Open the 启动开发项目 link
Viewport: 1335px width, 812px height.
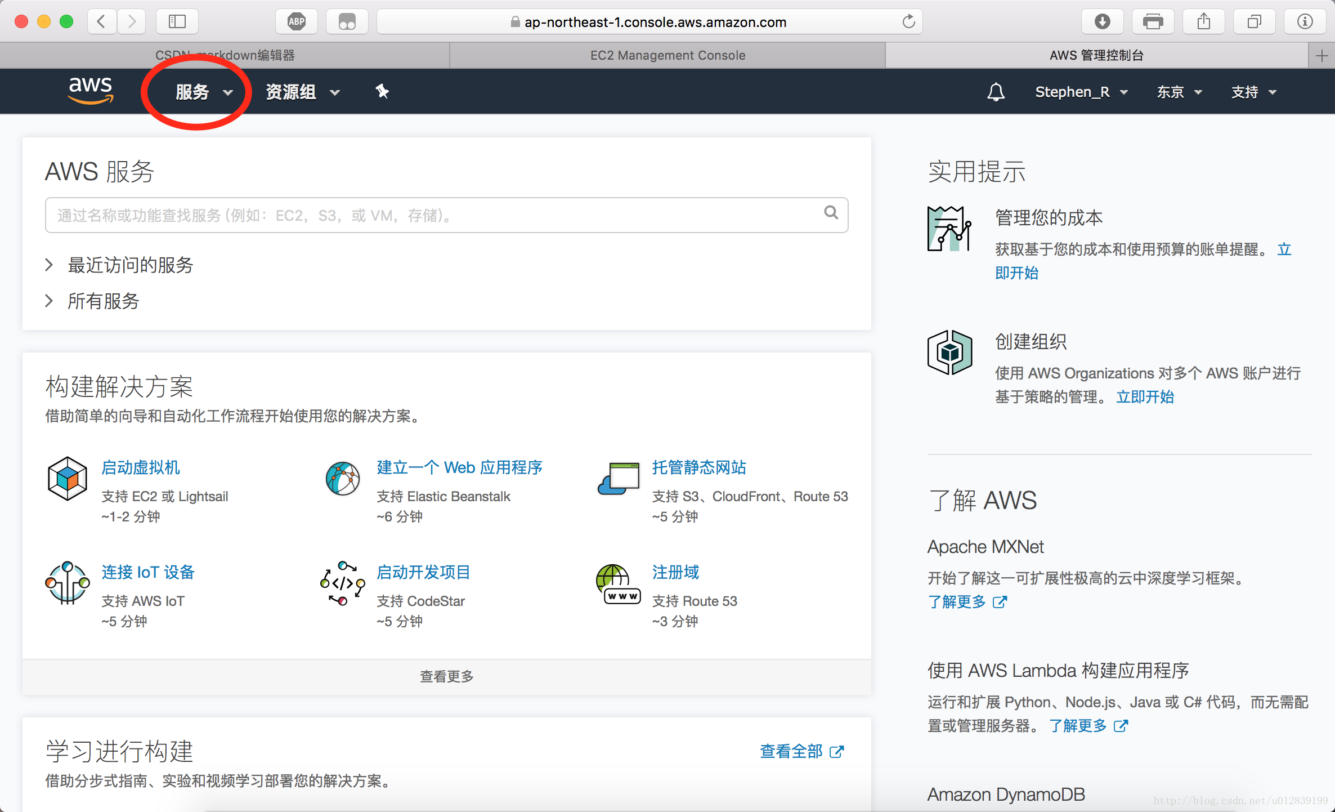tap(424, 572)
